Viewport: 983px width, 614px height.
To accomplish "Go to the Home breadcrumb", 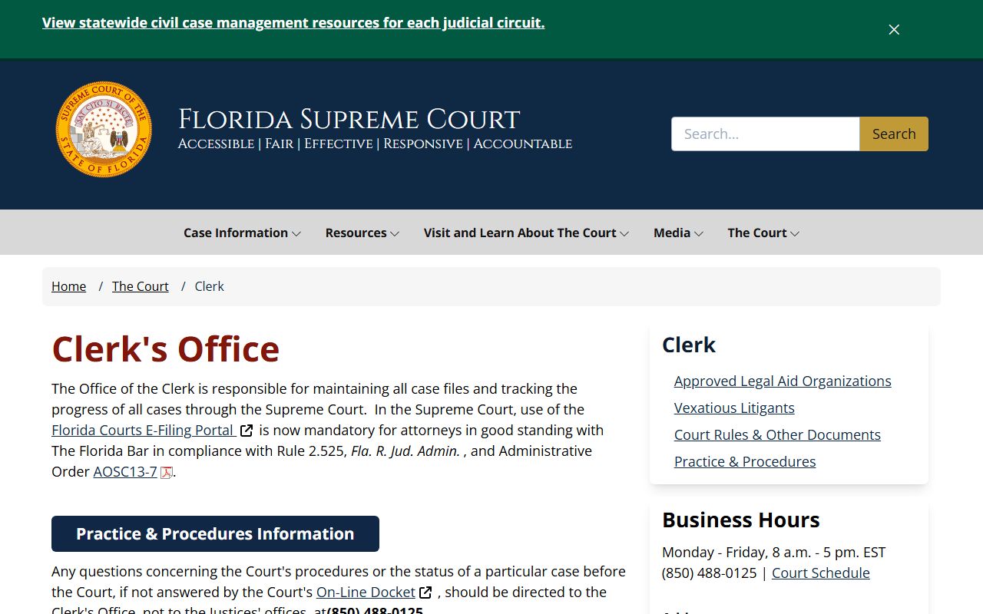I will tap(68, 286).
